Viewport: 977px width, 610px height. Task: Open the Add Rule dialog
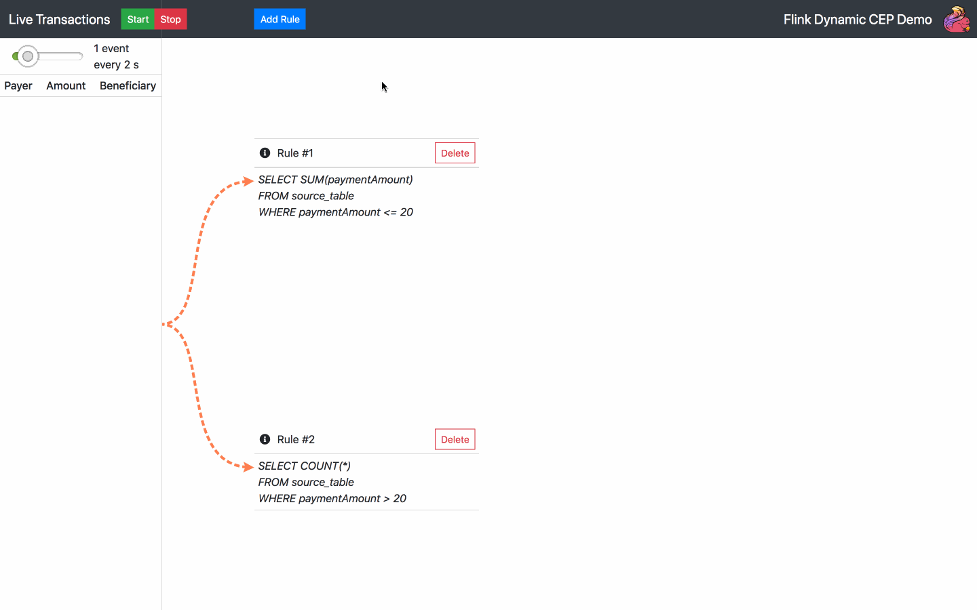pyautogui.click(x=280, y=19)
